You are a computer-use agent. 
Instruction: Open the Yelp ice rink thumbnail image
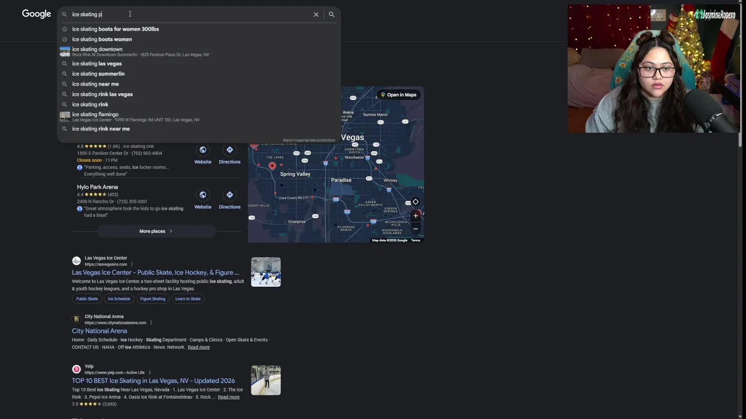coord(266,380)
